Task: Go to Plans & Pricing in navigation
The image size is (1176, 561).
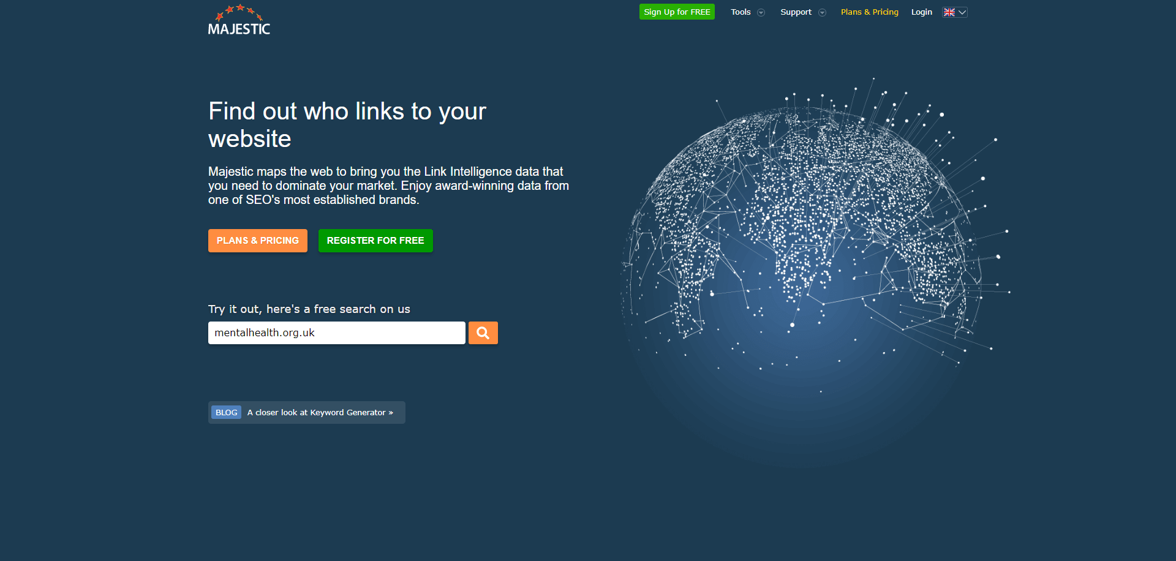Action: pyautogui.click(x=869, y=12)
